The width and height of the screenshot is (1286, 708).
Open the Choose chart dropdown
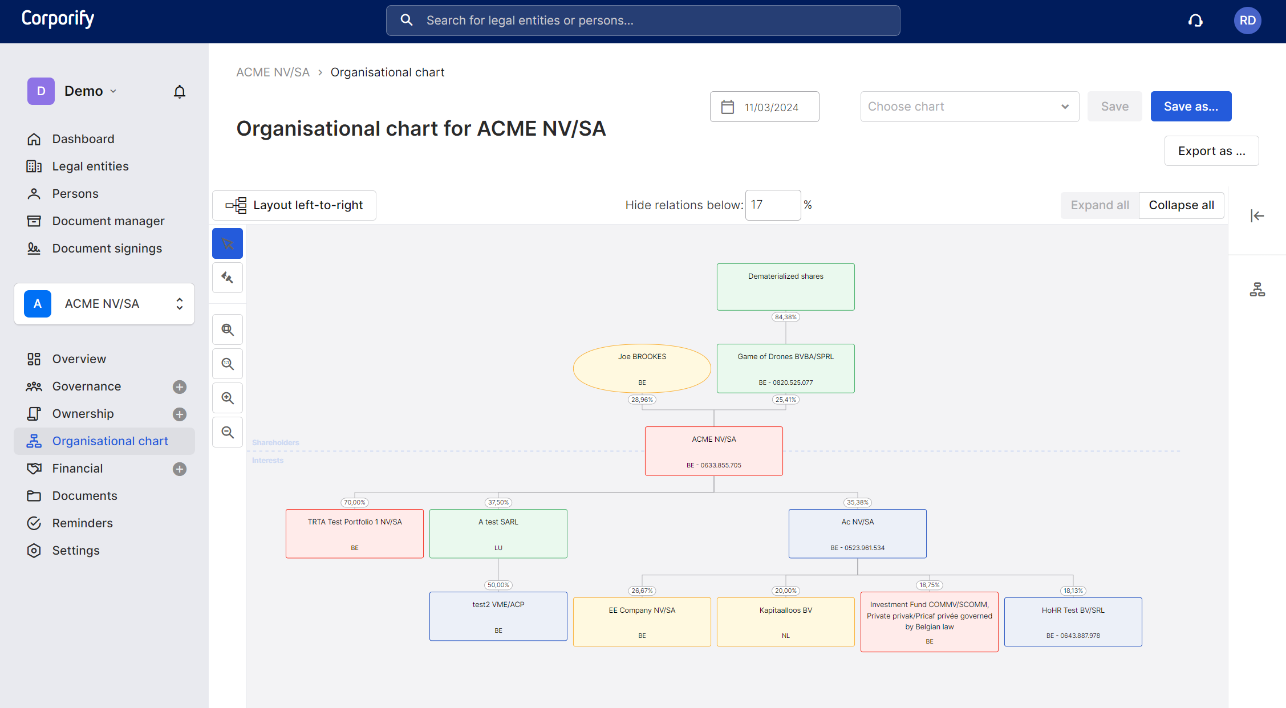969,107
